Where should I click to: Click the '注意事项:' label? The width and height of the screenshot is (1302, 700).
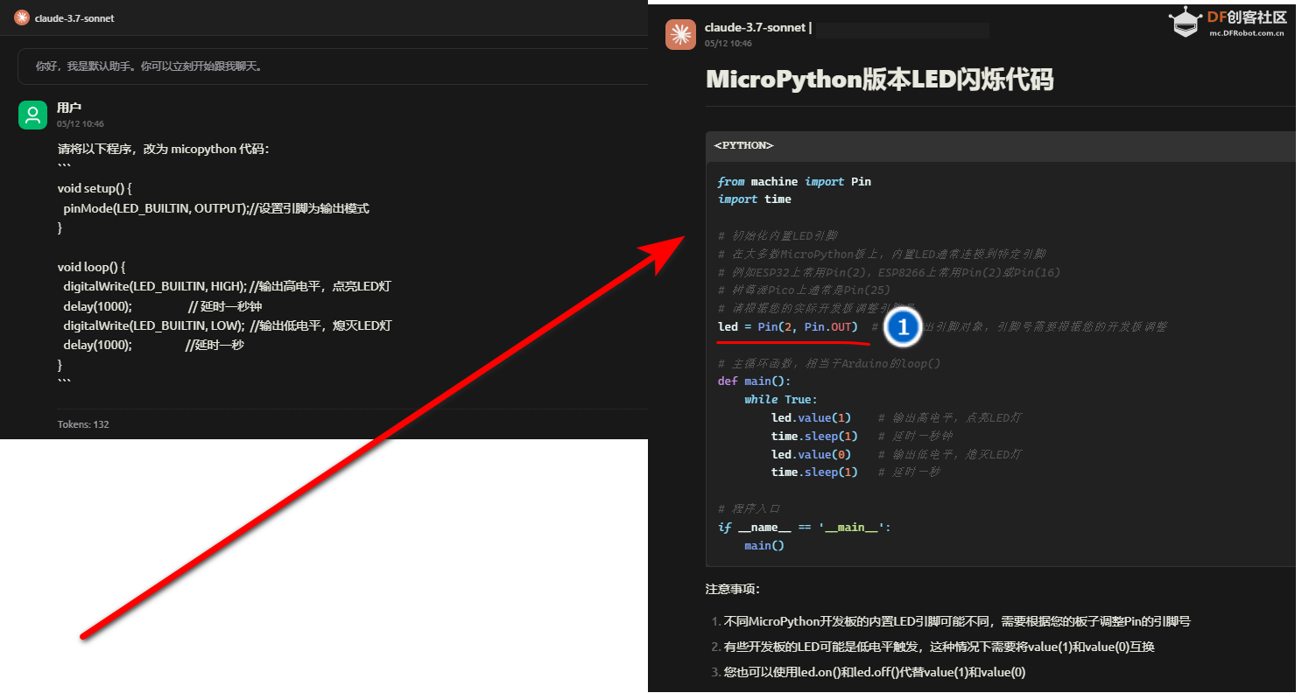pyautogui.click(x=734, y=590)
